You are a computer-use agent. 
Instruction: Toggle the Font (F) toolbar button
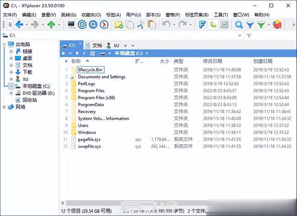pyautogui.click(x=202, y=25)
